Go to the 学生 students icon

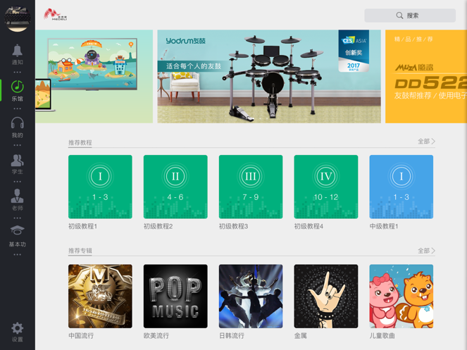(18, 161)
